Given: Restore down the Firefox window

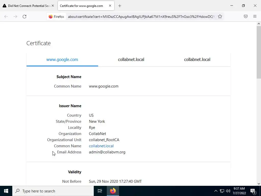Looking at the screenshot, I should click(x=243, y=6).
